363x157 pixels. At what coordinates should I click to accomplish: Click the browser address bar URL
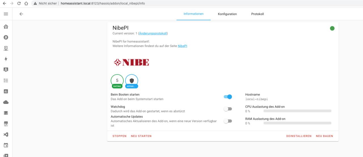pyautogui.click(x=103, y=3)
